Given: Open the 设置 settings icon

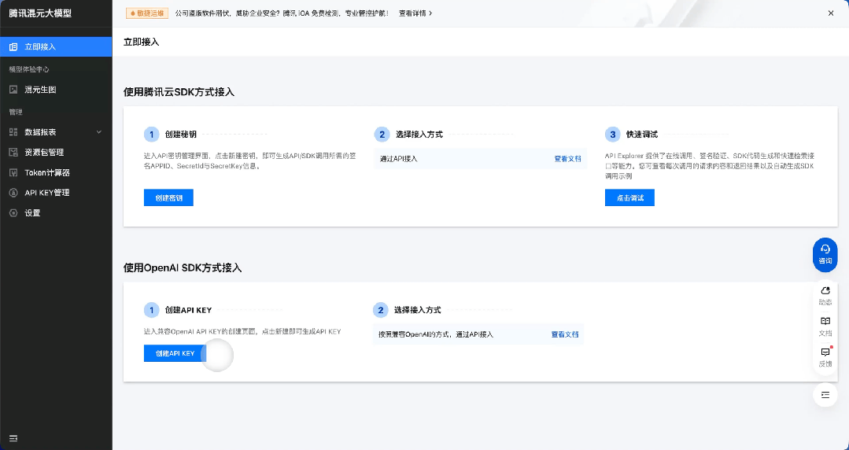Looking at the screenshot, I should 13,213.
